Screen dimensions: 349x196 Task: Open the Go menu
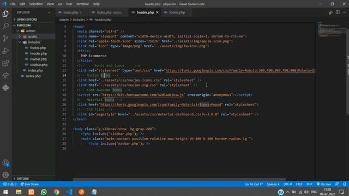tap(60, 4)
